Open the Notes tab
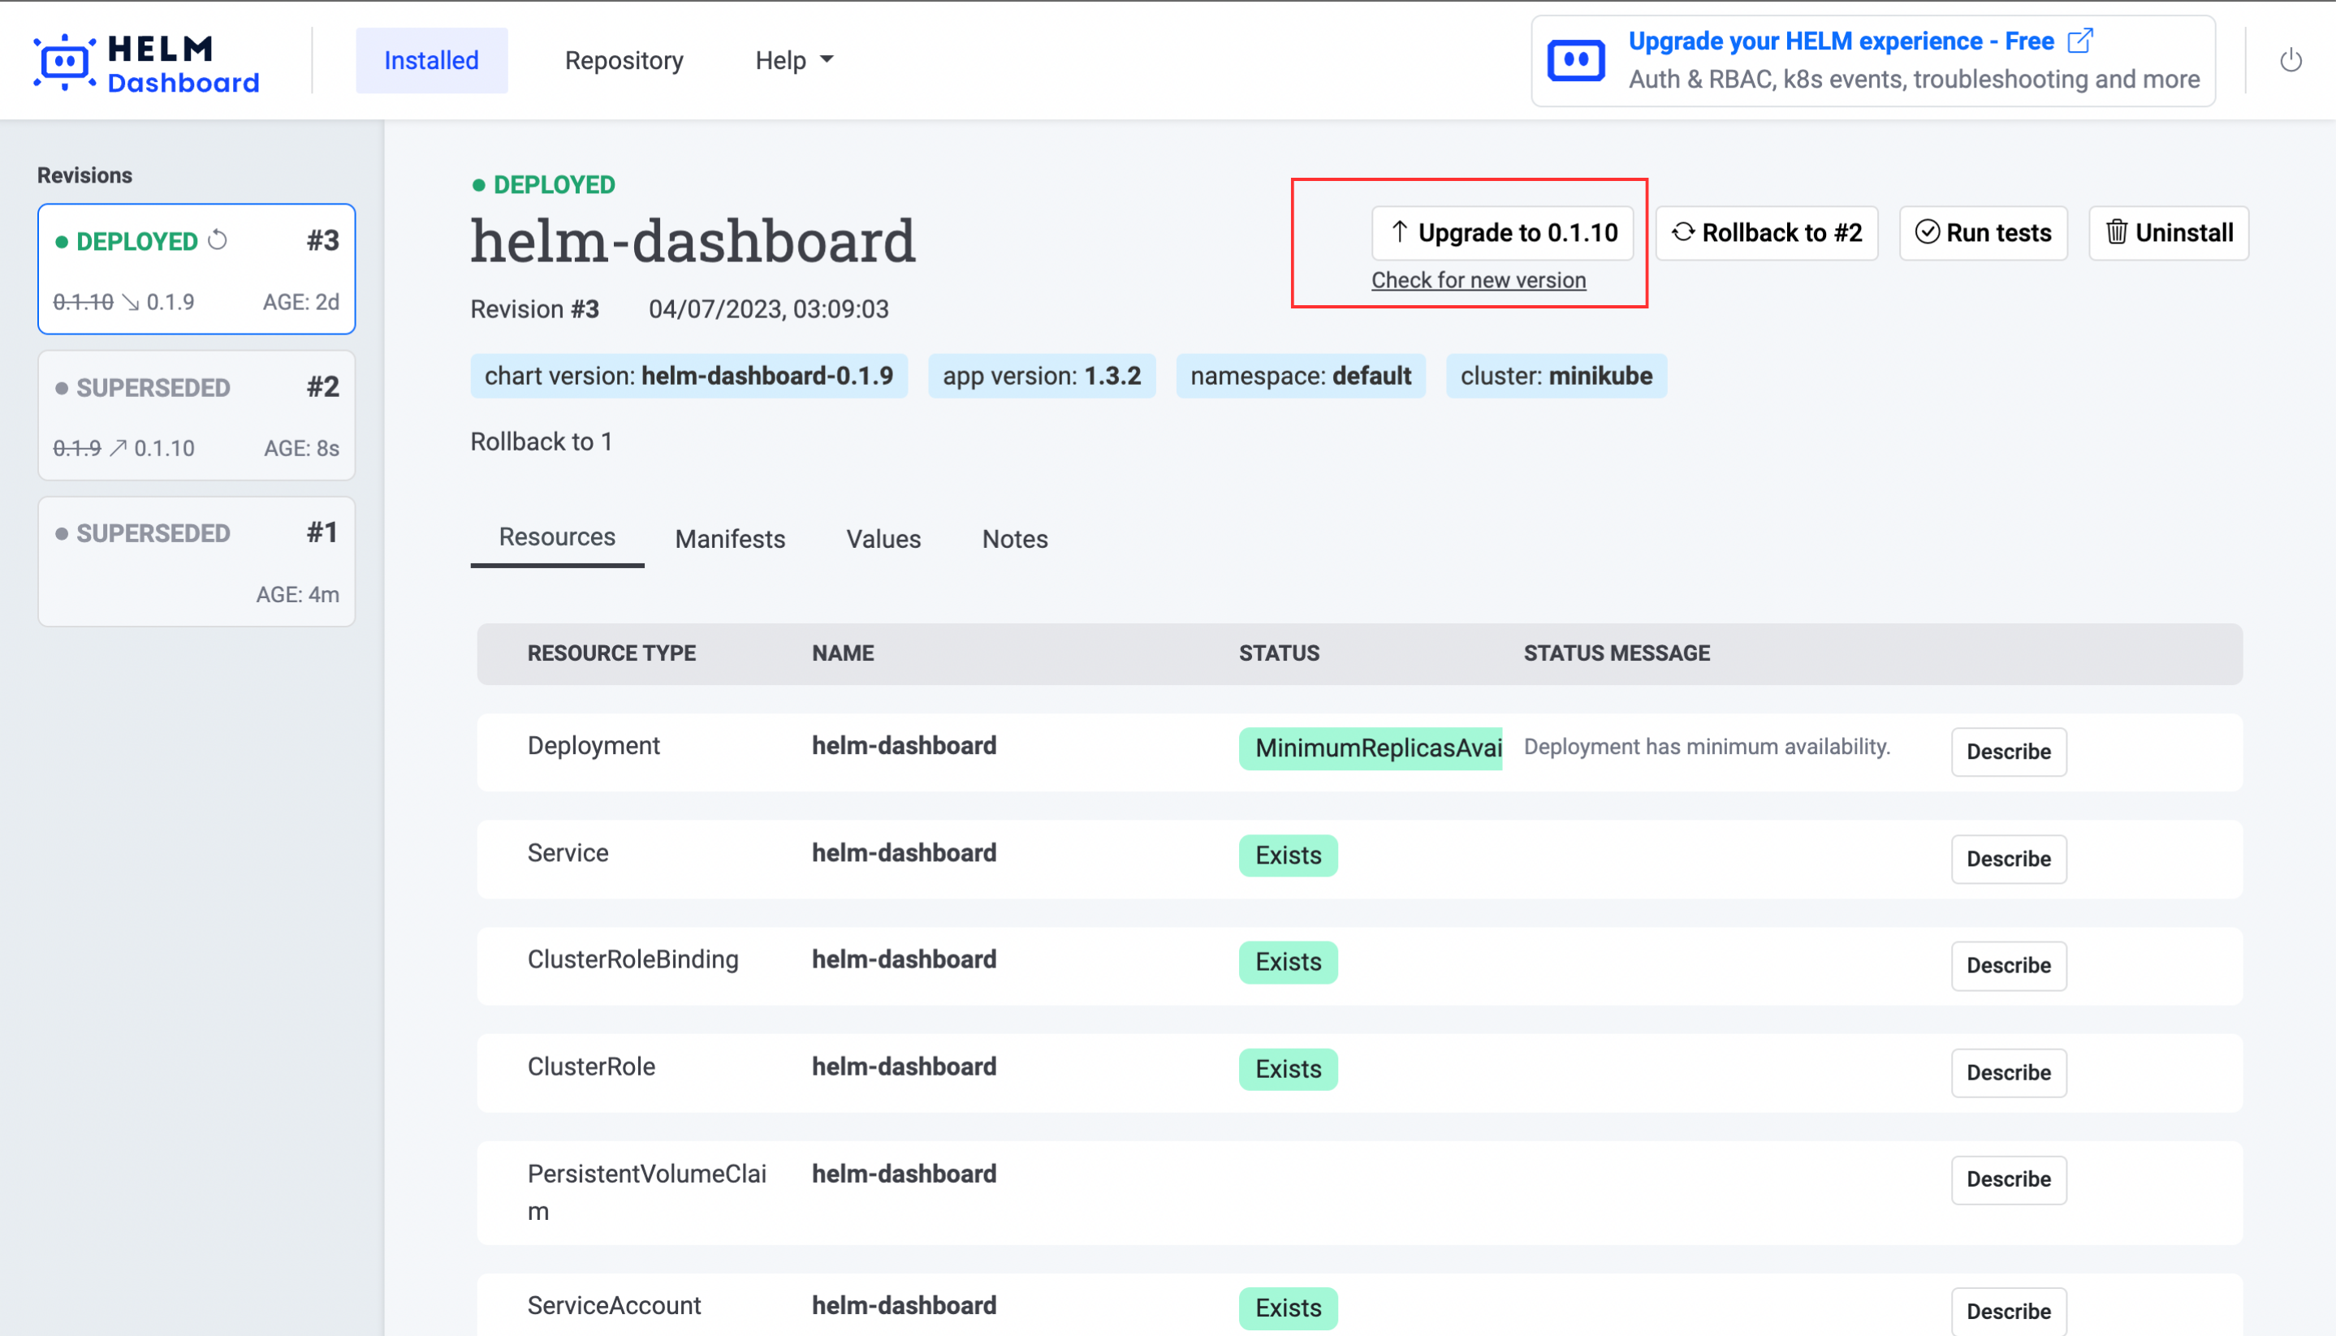Screen dimensions: 2336x1336 click(1014, 539)
